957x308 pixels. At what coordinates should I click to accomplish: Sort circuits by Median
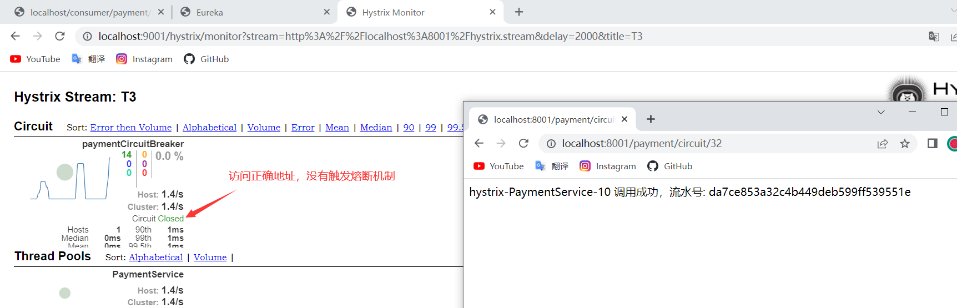pos(376,128)
